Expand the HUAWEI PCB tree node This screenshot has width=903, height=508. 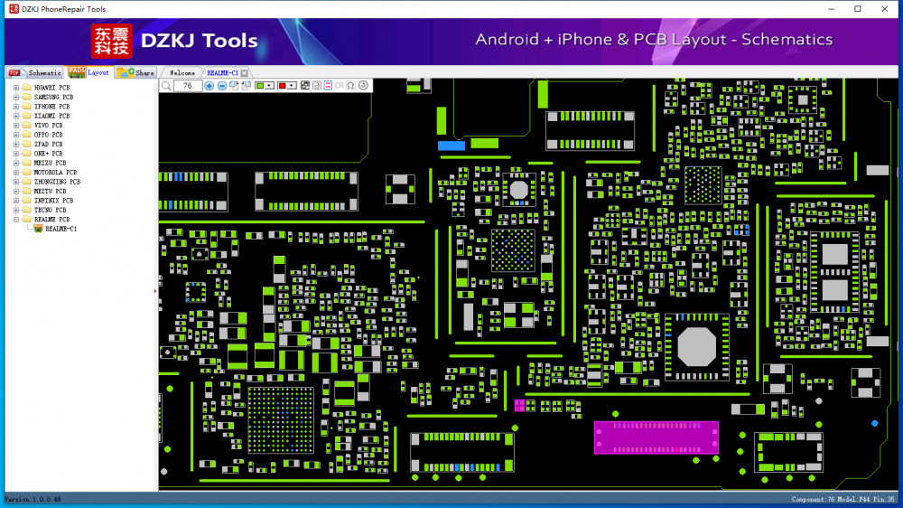tap(15, 88)
